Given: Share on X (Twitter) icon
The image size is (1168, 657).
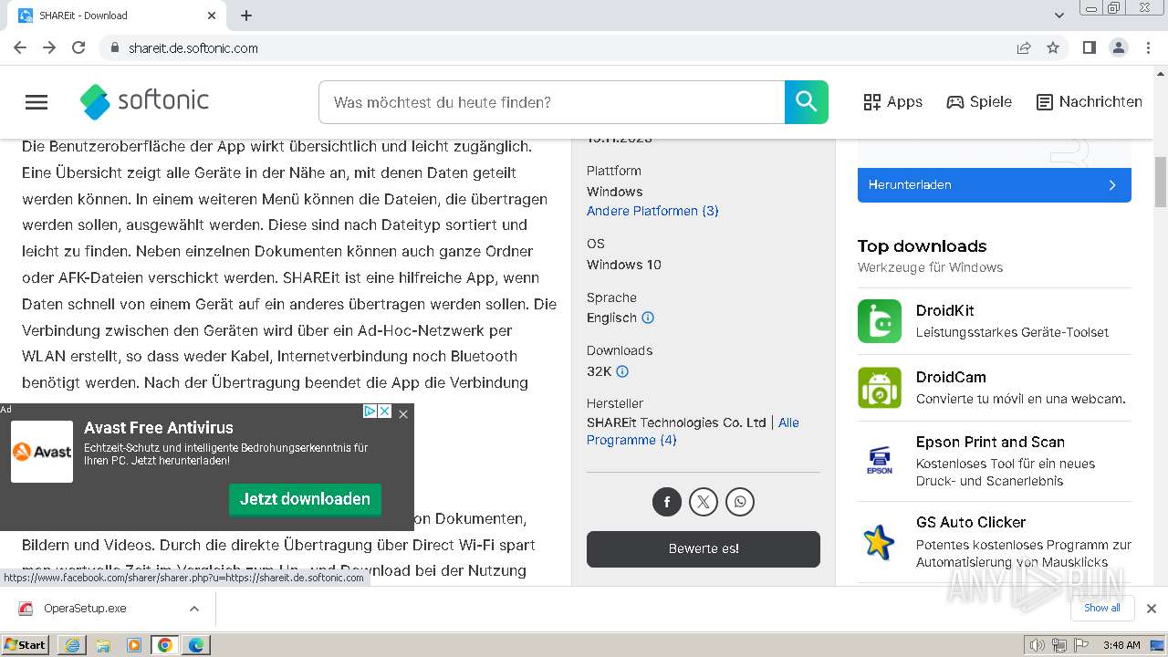Looking at the screenshot, I should 704,502.
